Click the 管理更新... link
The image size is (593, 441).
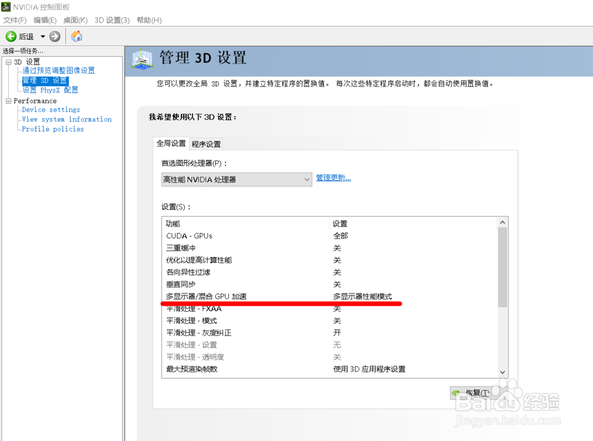333,178
